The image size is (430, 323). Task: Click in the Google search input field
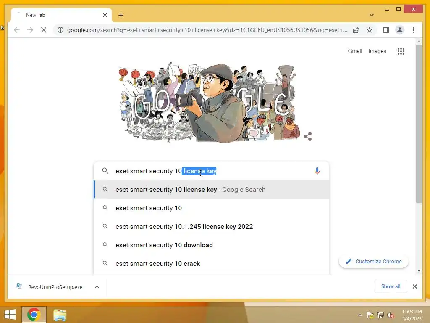click(211, 171)
